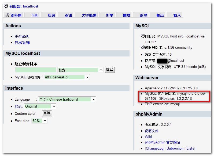Click the 登出系統 link
This screenshot has height=156, width=214.
22,43
